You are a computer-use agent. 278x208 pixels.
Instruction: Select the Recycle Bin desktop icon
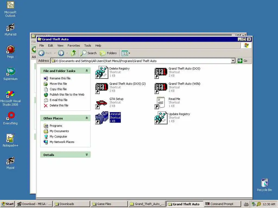pyautogui.click(x=264, y=185)
